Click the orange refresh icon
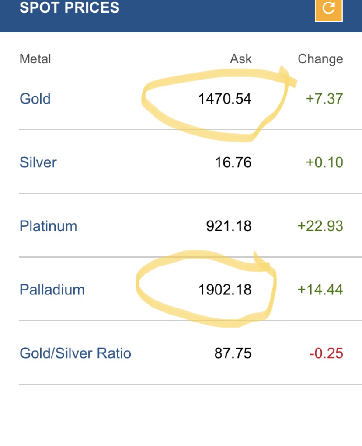Viewport: 362px width, 446px height. (329, 10)
